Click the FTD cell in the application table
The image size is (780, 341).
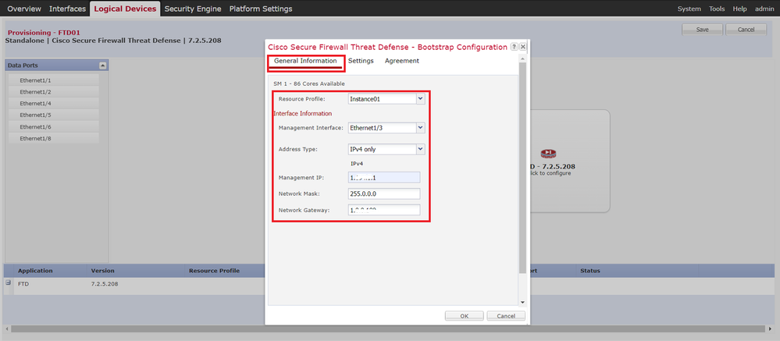point(23,284)
